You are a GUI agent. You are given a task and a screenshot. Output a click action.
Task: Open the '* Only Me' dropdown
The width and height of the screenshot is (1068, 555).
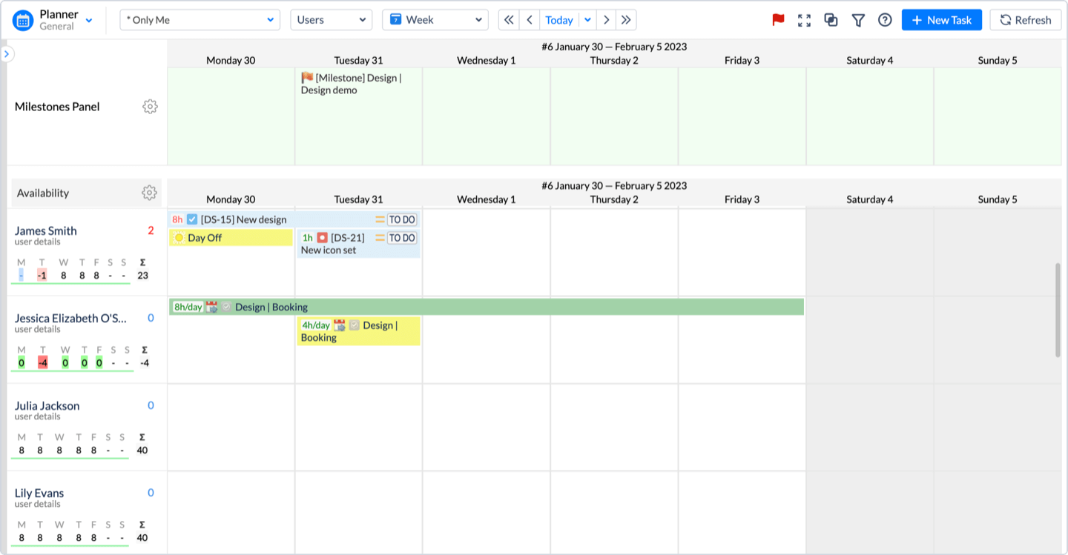coord(200,20)
